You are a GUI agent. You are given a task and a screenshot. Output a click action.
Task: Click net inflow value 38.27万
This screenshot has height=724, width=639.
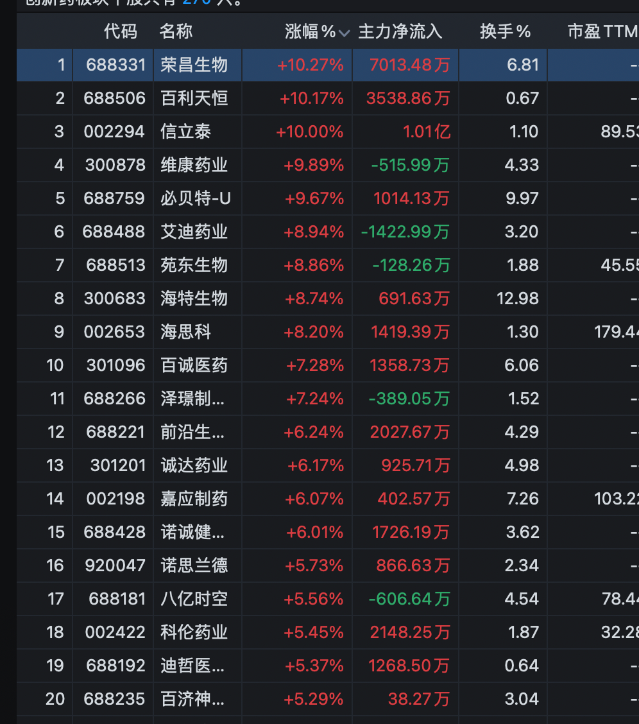pyautogui.click(x=419, y=699)
